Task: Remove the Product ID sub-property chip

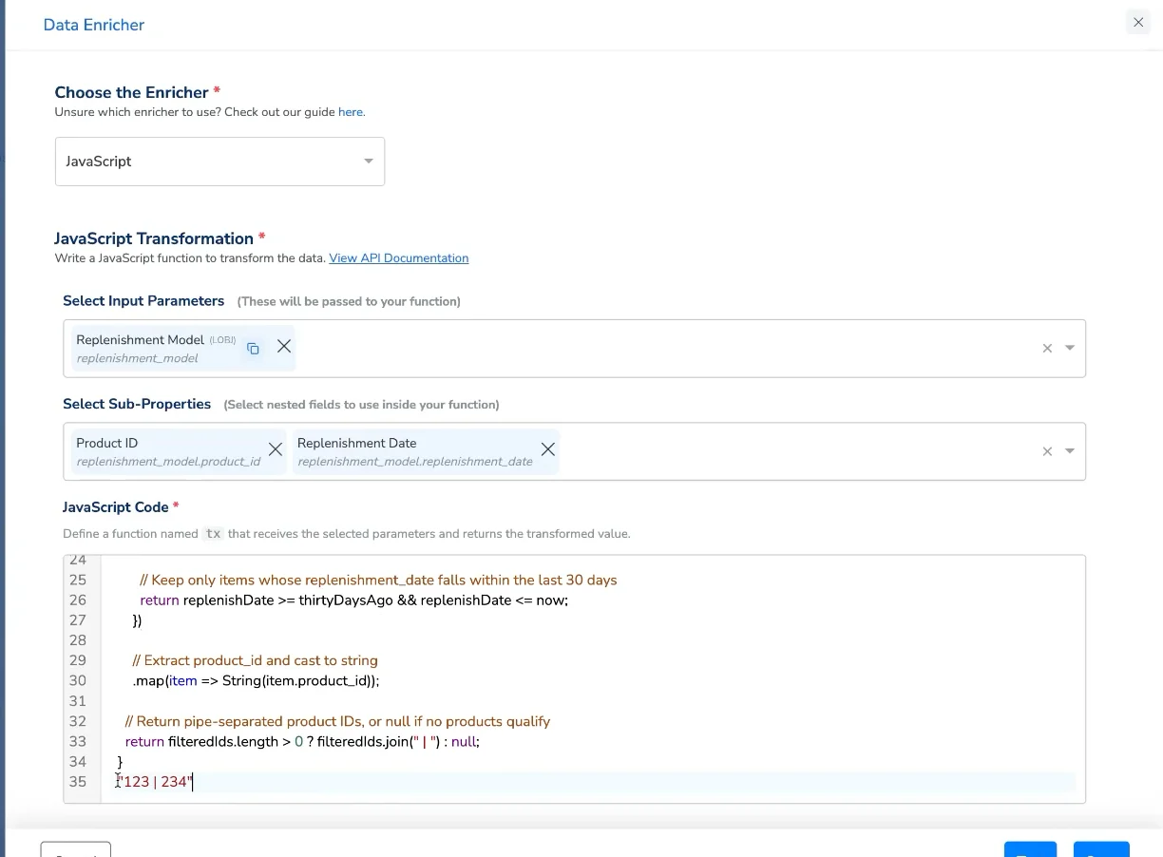Action: pyautogui.click(x=275, y=449)
